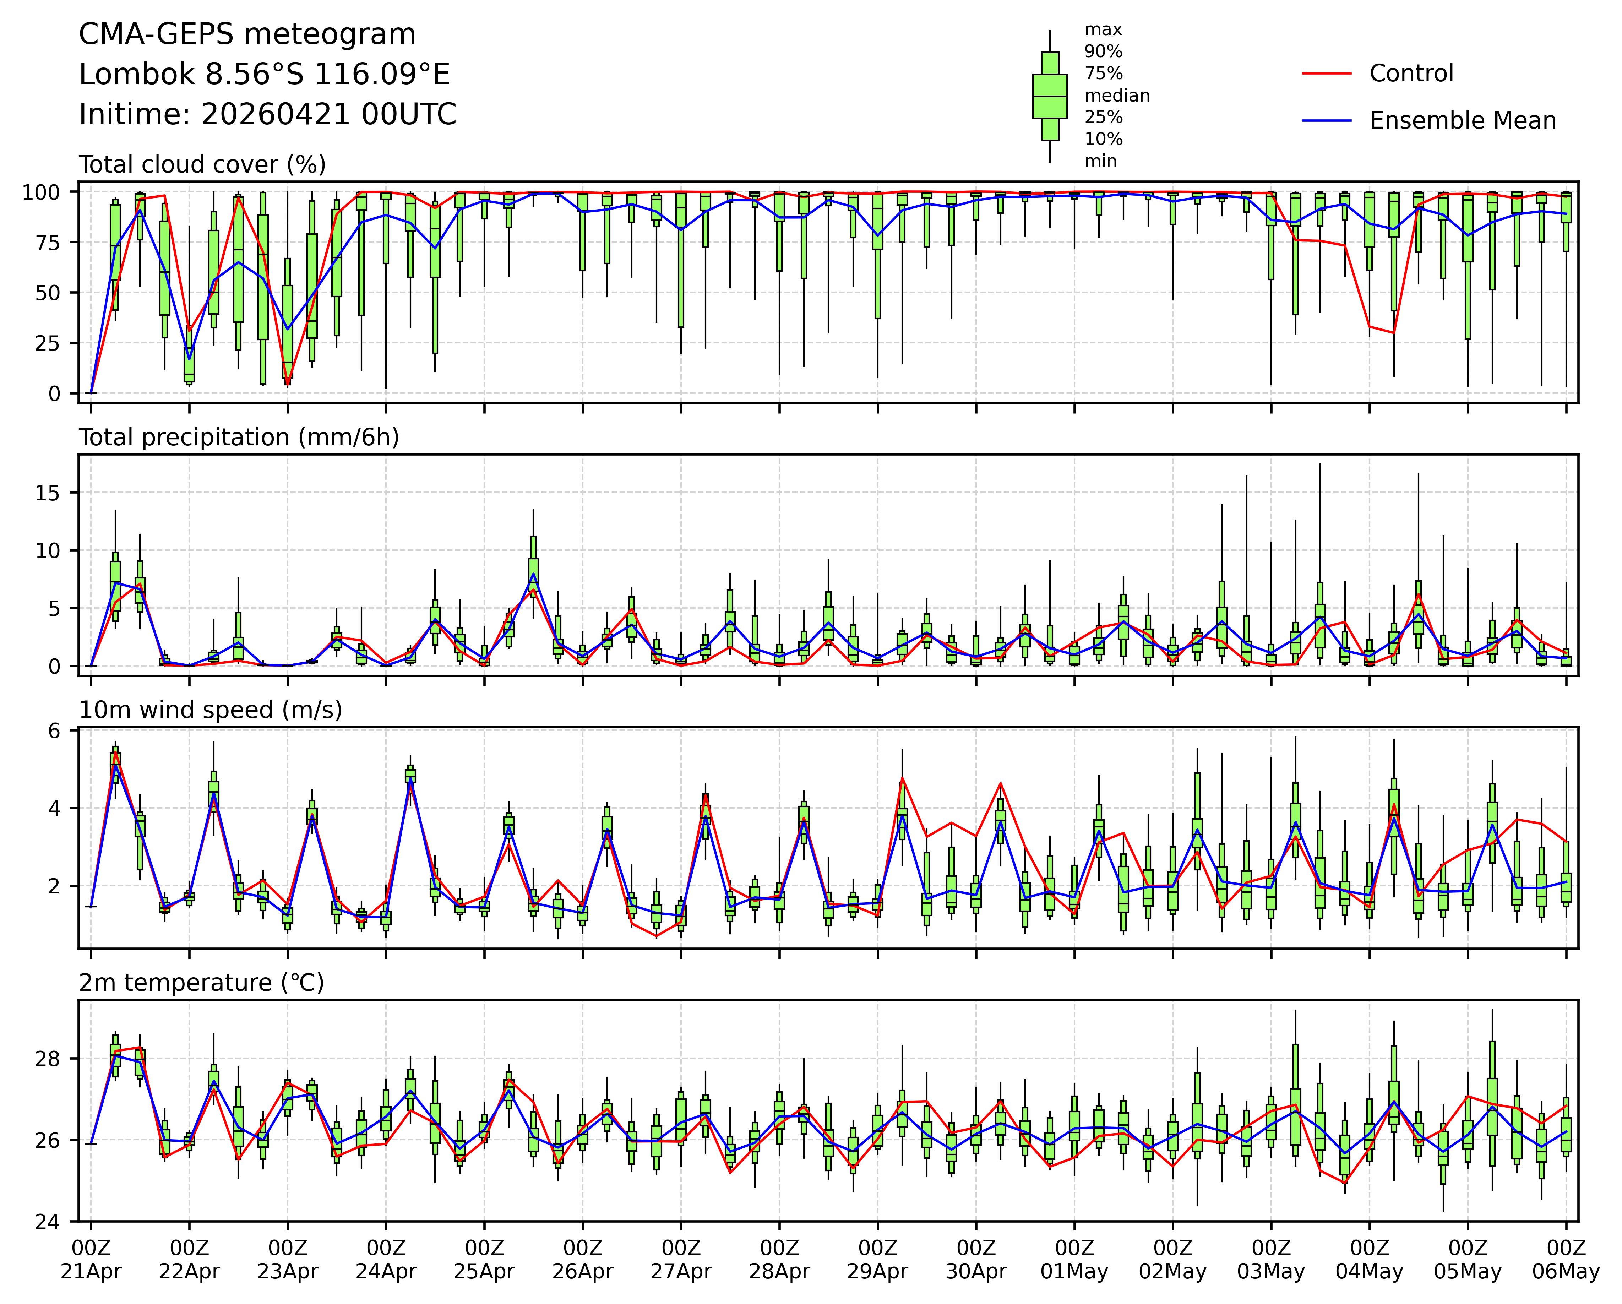Viewport: 1622px width, 1304px height.
Task: Click the 00Z 21Apr axis label
Action: click(x=91, y=1260)
